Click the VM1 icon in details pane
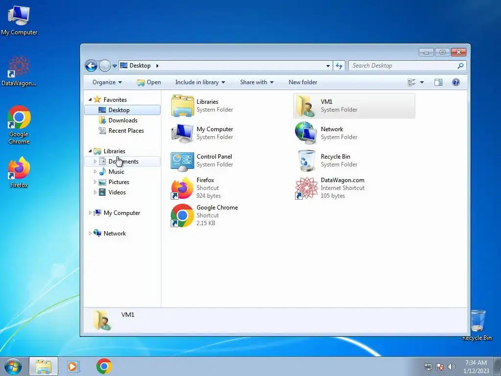Image resolution: width=501 pixels, height=376 pixels. (102, 320)
